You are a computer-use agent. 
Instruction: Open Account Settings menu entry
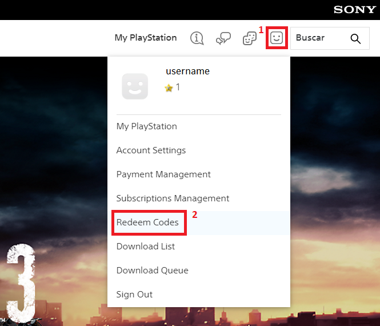coord(151,150)
